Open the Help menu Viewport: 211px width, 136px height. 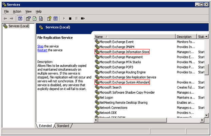[39, 12]
